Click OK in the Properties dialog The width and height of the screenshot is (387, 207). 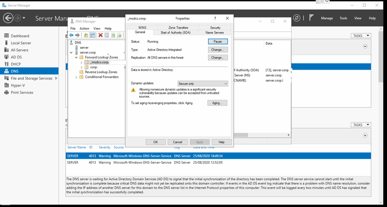155,142
